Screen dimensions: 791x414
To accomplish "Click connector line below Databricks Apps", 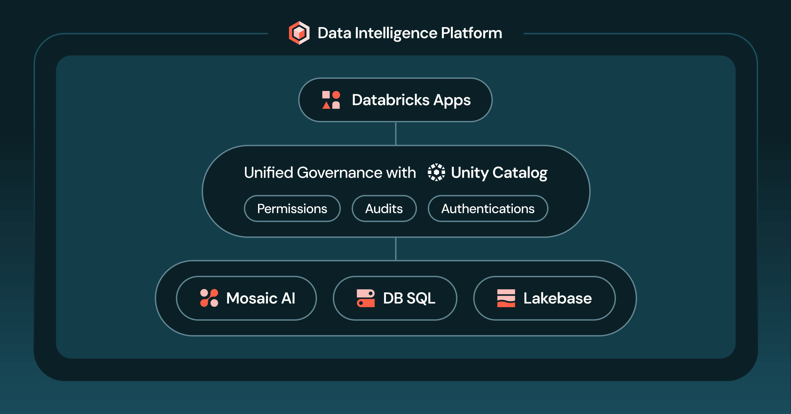I will click(395, 133).
